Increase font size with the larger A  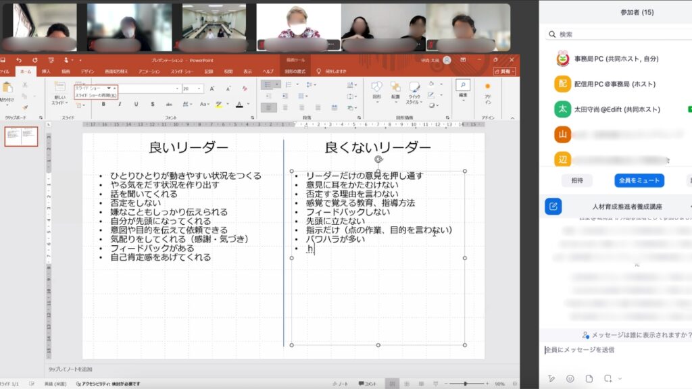[212, 88]
